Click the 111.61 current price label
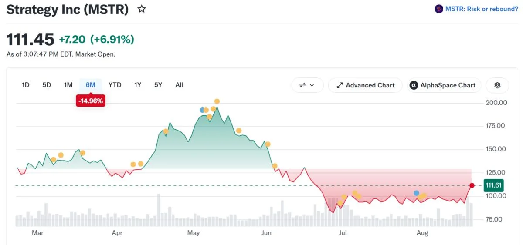 tap(493, 185)
